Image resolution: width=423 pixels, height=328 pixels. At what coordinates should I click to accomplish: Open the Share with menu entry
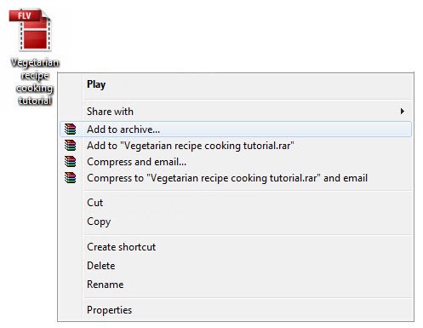[x=236, y=112]
